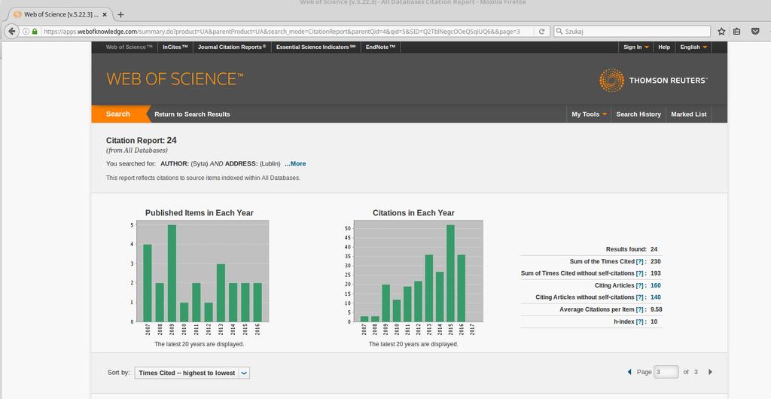Open the bookmarks list icon
This screenshot has width=771, height=399.
736,32
